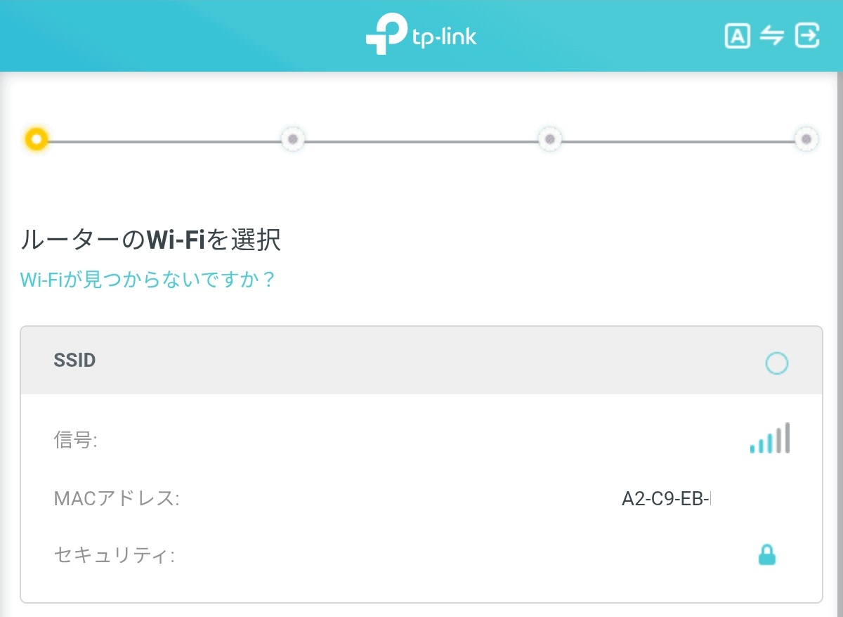Select the yellow first step indicator
The image size is (843, 617).
click(x=36, y=139)
